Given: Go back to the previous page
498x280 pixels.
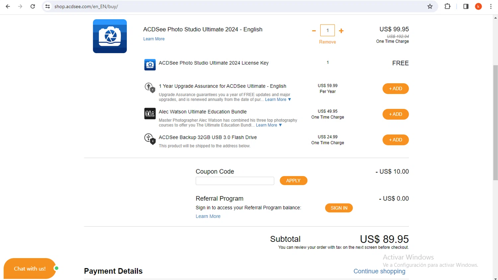Looking at the screenshot, I should (x=8, y=6).
